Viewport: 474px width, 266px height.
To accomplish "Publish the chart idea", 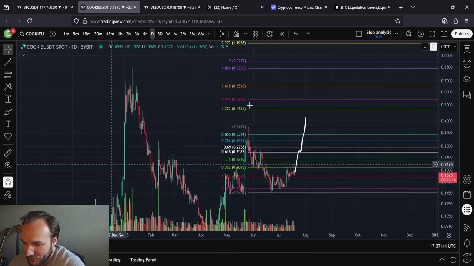I will (462, 34).
